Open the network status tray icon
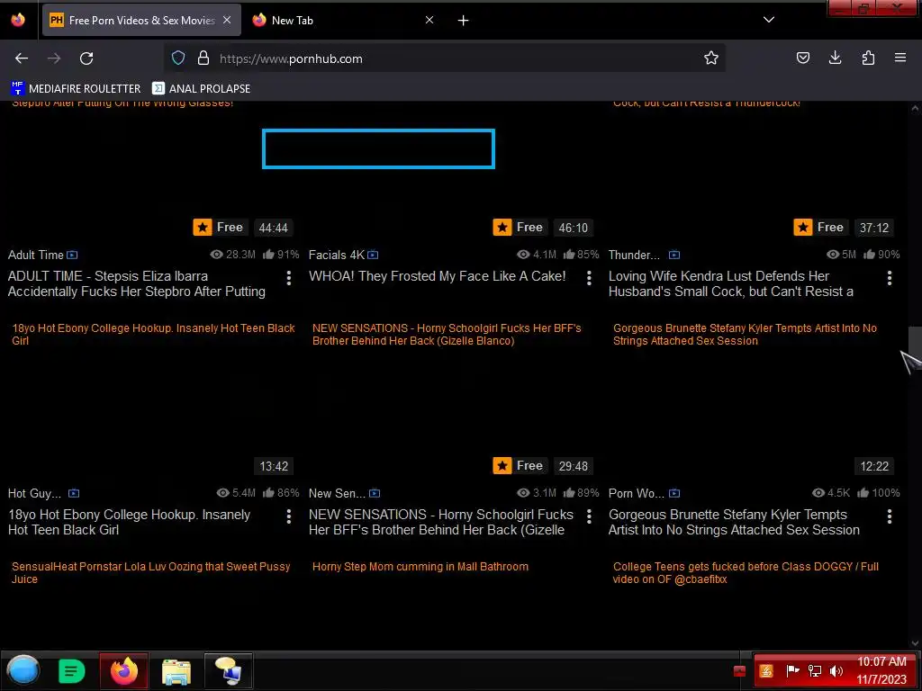Screen dimensions: 922x691 click(x=814, y=670)
